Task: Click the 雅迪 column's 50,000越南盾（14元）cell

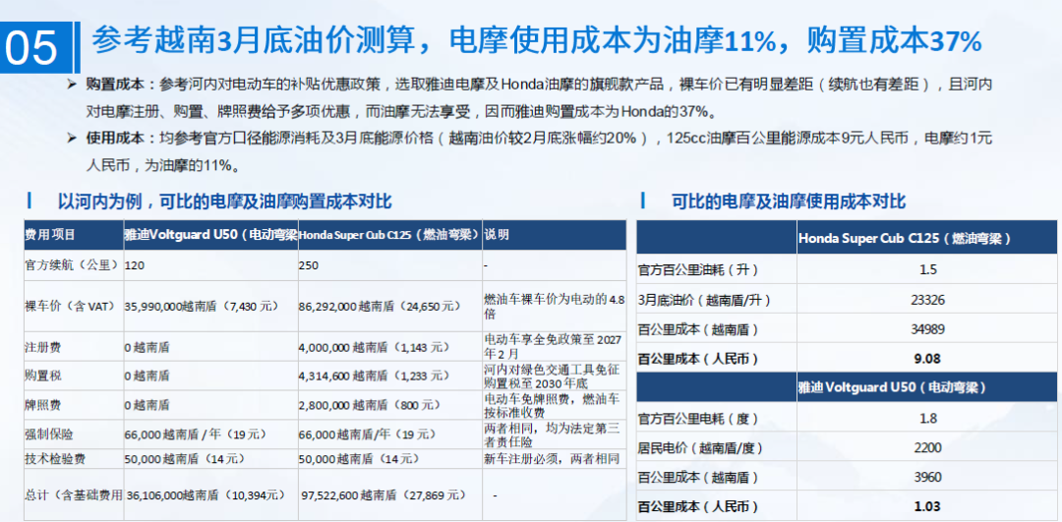Action: [x=186, y=459]
